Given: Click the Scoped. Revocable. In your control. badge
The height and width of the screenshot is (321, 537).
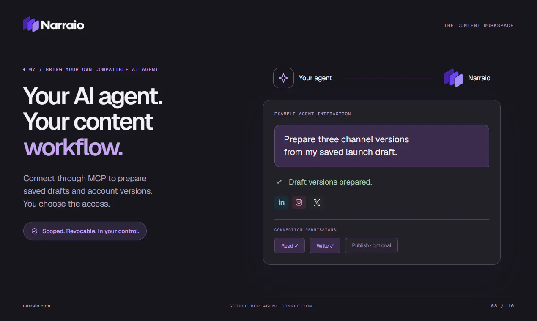Looking at the screenshot, I should (x=85, y=231).
